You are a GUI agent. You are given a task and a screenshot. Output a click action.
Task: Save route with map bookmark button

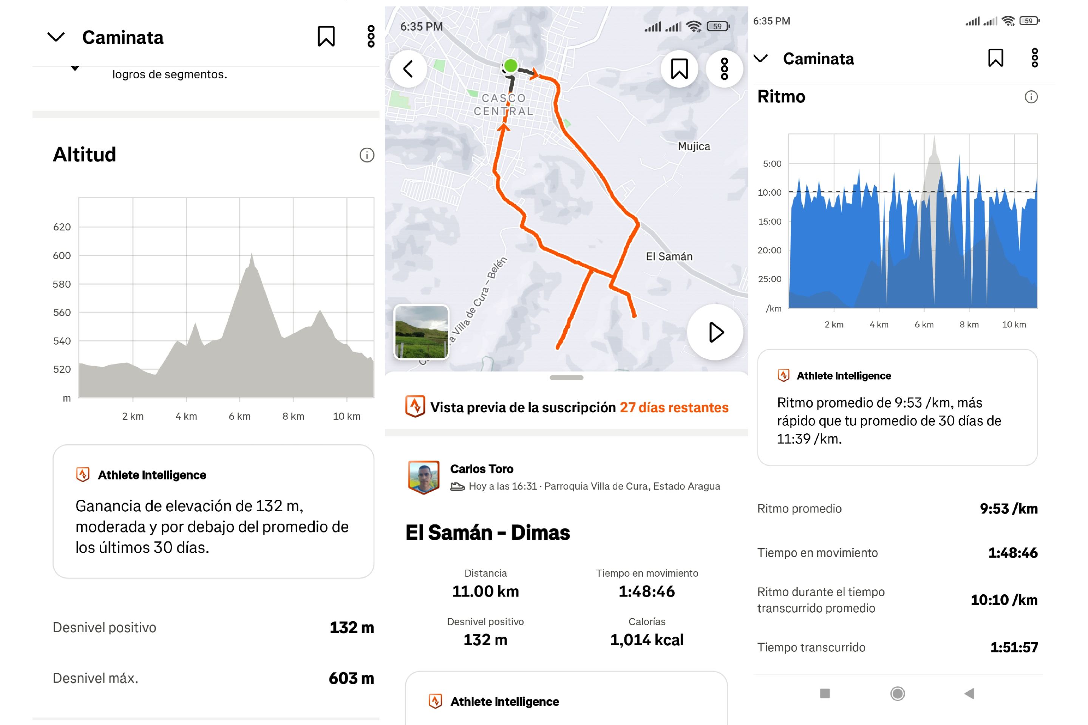[x=679, y=69]
